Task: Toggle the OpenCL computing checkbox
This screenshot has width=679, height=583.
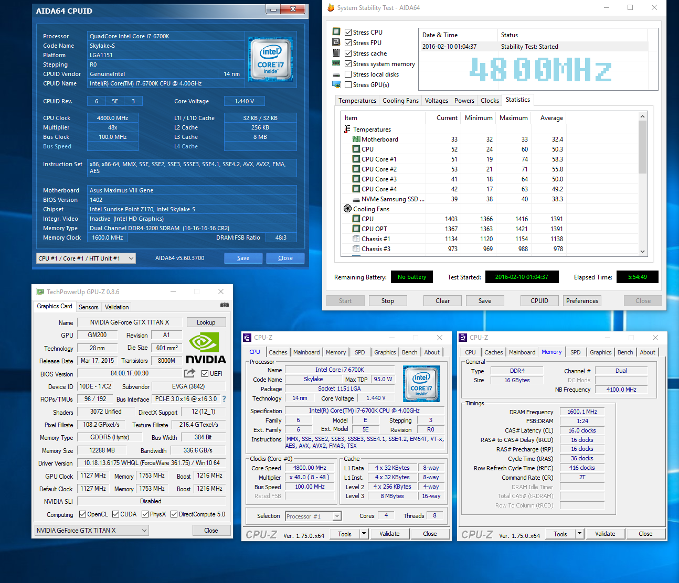Action: pyautogui.click(x=82, y=514)
